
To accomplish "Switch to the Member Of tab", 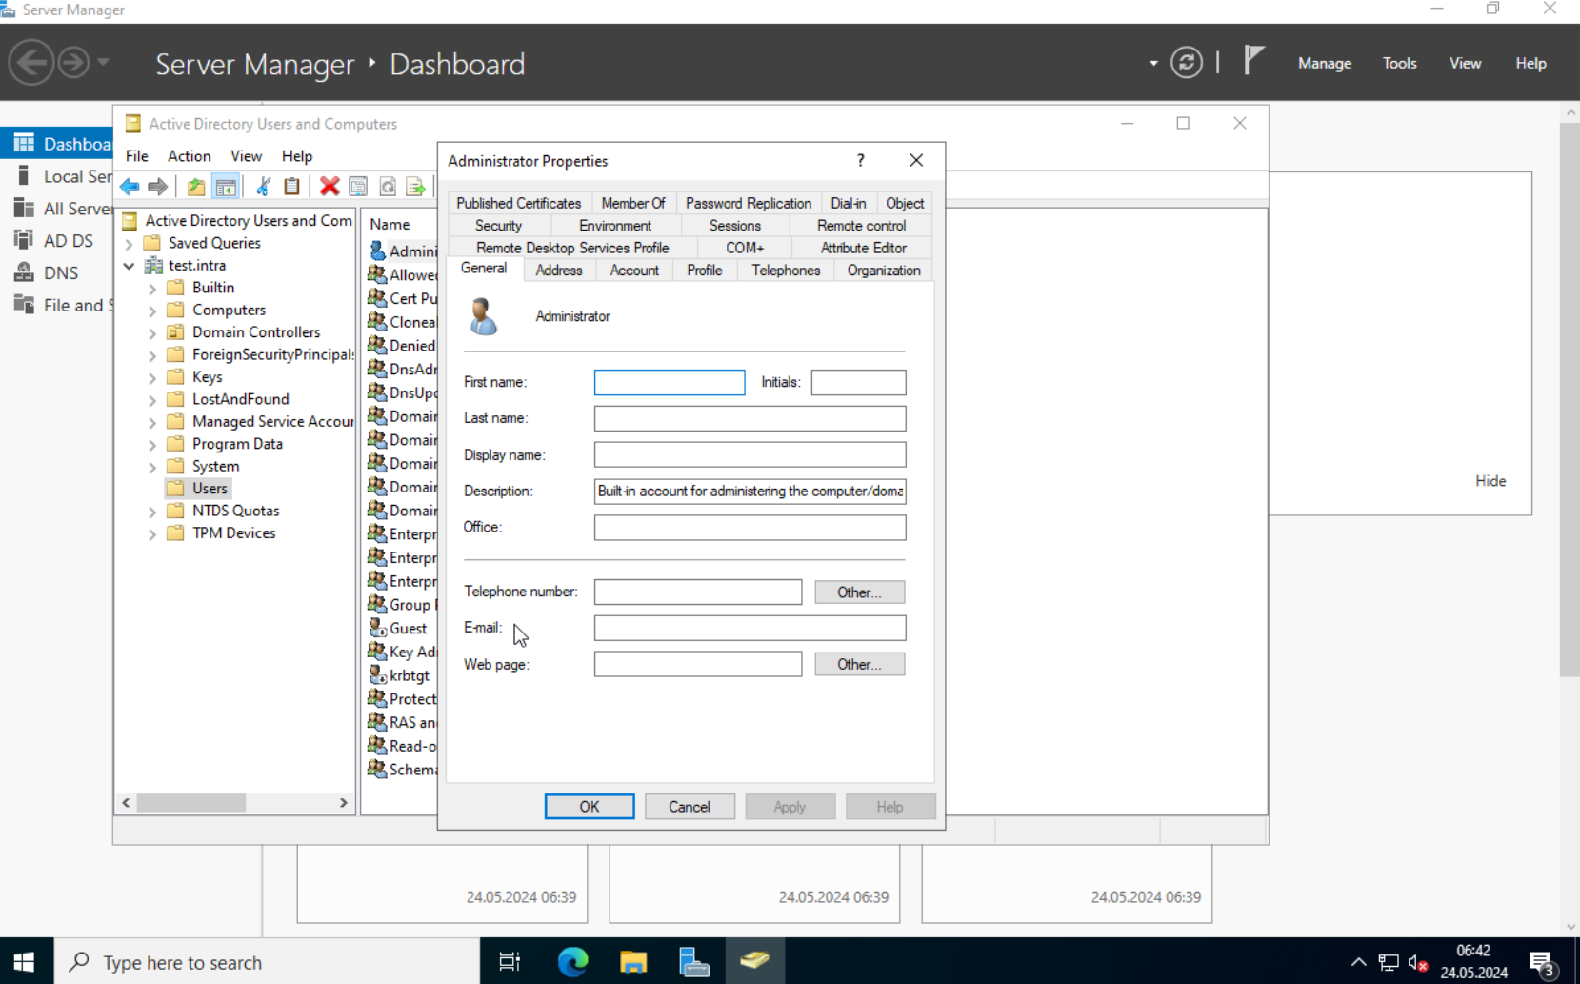I will [x=633, y=203].
